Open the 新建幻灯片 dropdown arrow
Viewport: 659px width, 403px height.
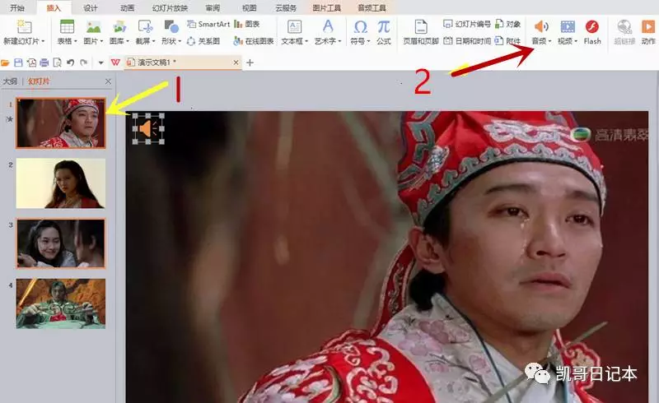(x=44, y=41)
